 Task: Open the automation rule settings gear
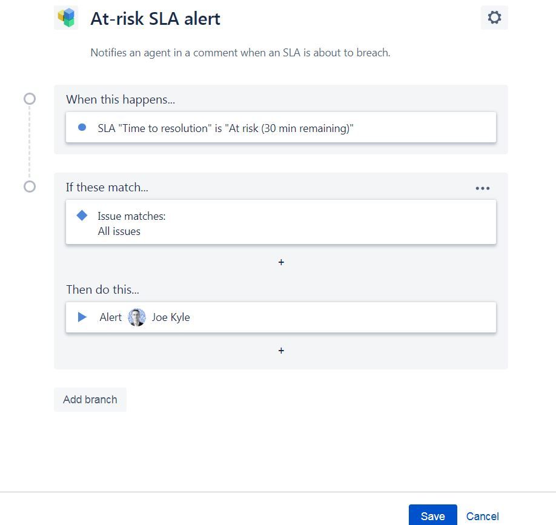click(x=494, y=18)
